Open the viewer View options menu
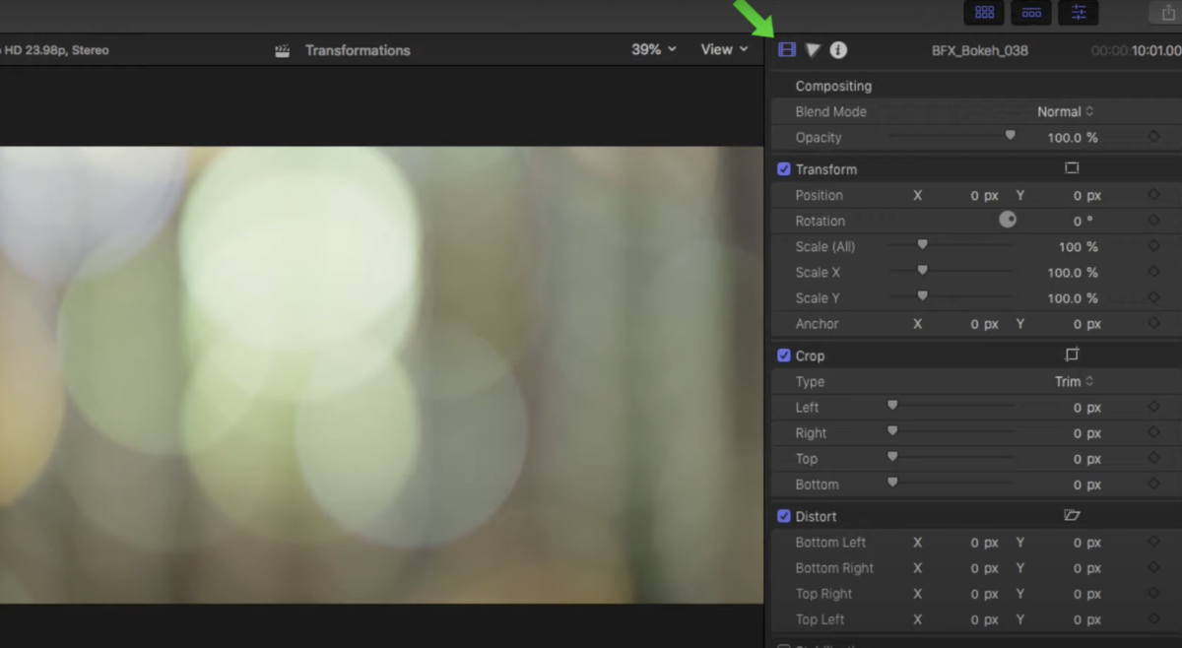Viewport: 1182px width, 648px height. point(724,49)
